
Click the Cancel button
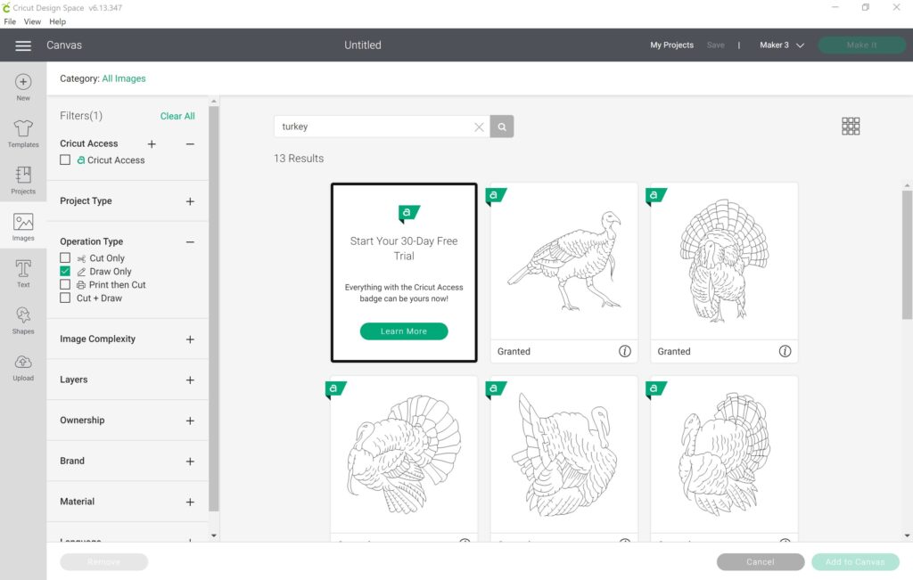761,562
